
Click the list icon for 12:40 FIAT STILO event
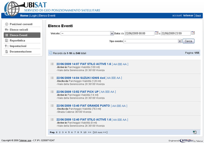pos(52,120)
